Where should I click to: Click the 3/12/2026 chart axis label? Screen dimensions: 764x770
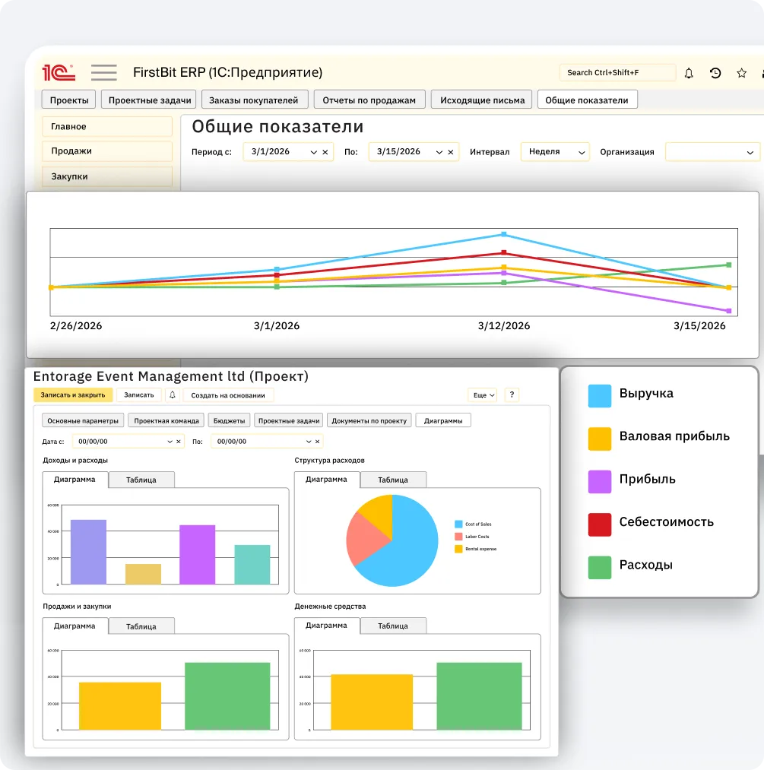[504, 325]
